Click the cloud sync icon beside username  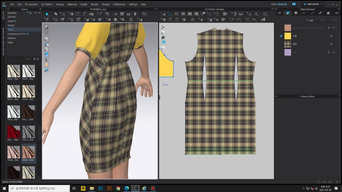[x=294, y=4]
